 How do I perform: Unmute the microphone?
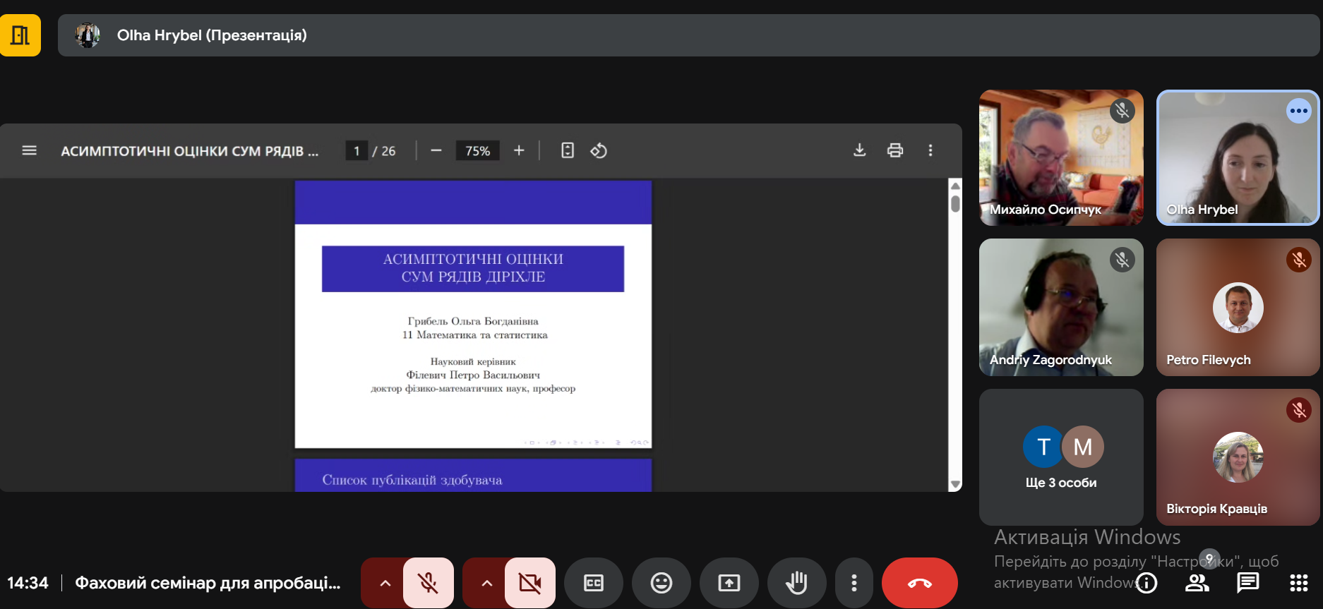[428, 583]
